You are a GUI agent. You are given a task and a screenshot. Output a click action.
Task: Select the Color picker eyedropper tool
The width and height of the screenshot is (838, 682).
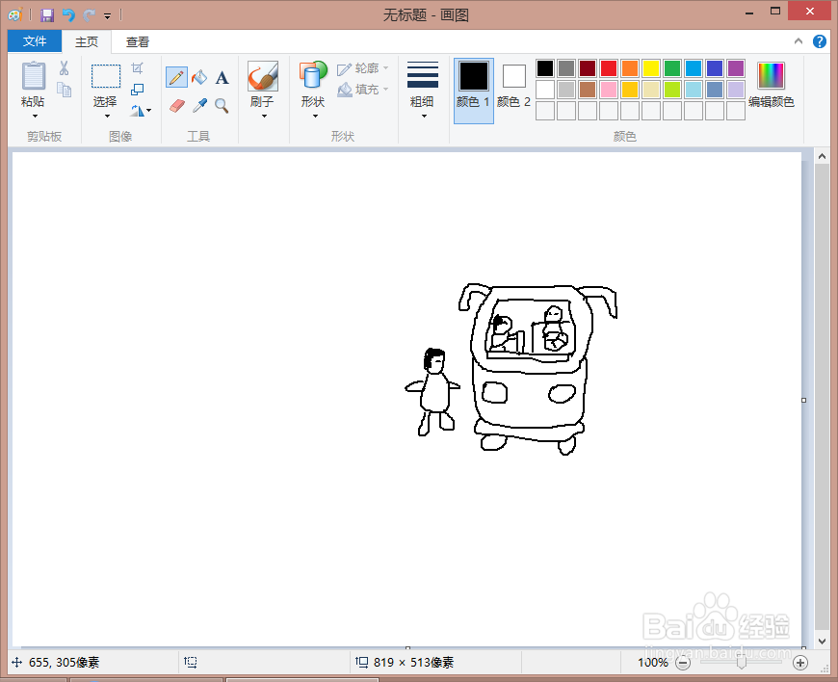click(199, 105)
